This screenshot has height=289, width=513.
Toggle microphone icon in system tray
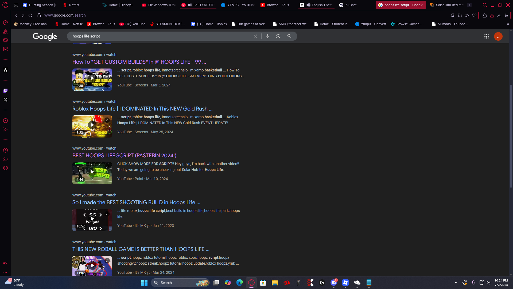click(473, 283)
